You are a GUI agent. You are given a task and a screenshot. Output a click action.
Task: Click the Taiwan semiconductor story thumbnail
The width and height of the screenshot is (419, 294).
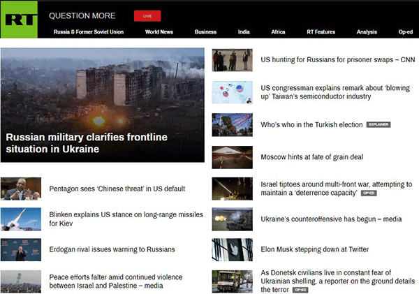coord(233,92)
